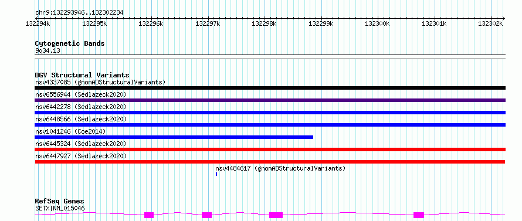Click the 132300k ruler tick label
The width and height of the screenshot is (522, 221).
pos(378,23)
